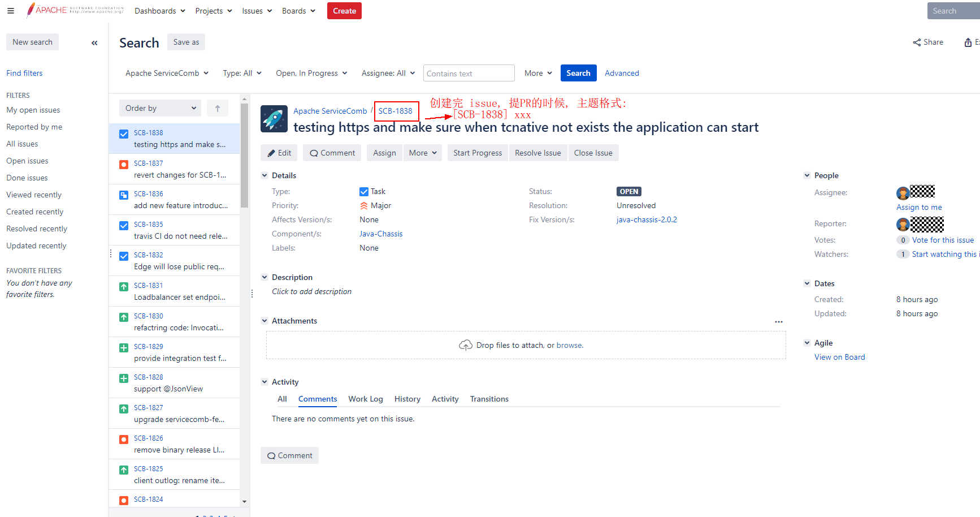Click the improvement icon of SCB-1827
Screen dimensions: 980x517
tap(124, 409)
